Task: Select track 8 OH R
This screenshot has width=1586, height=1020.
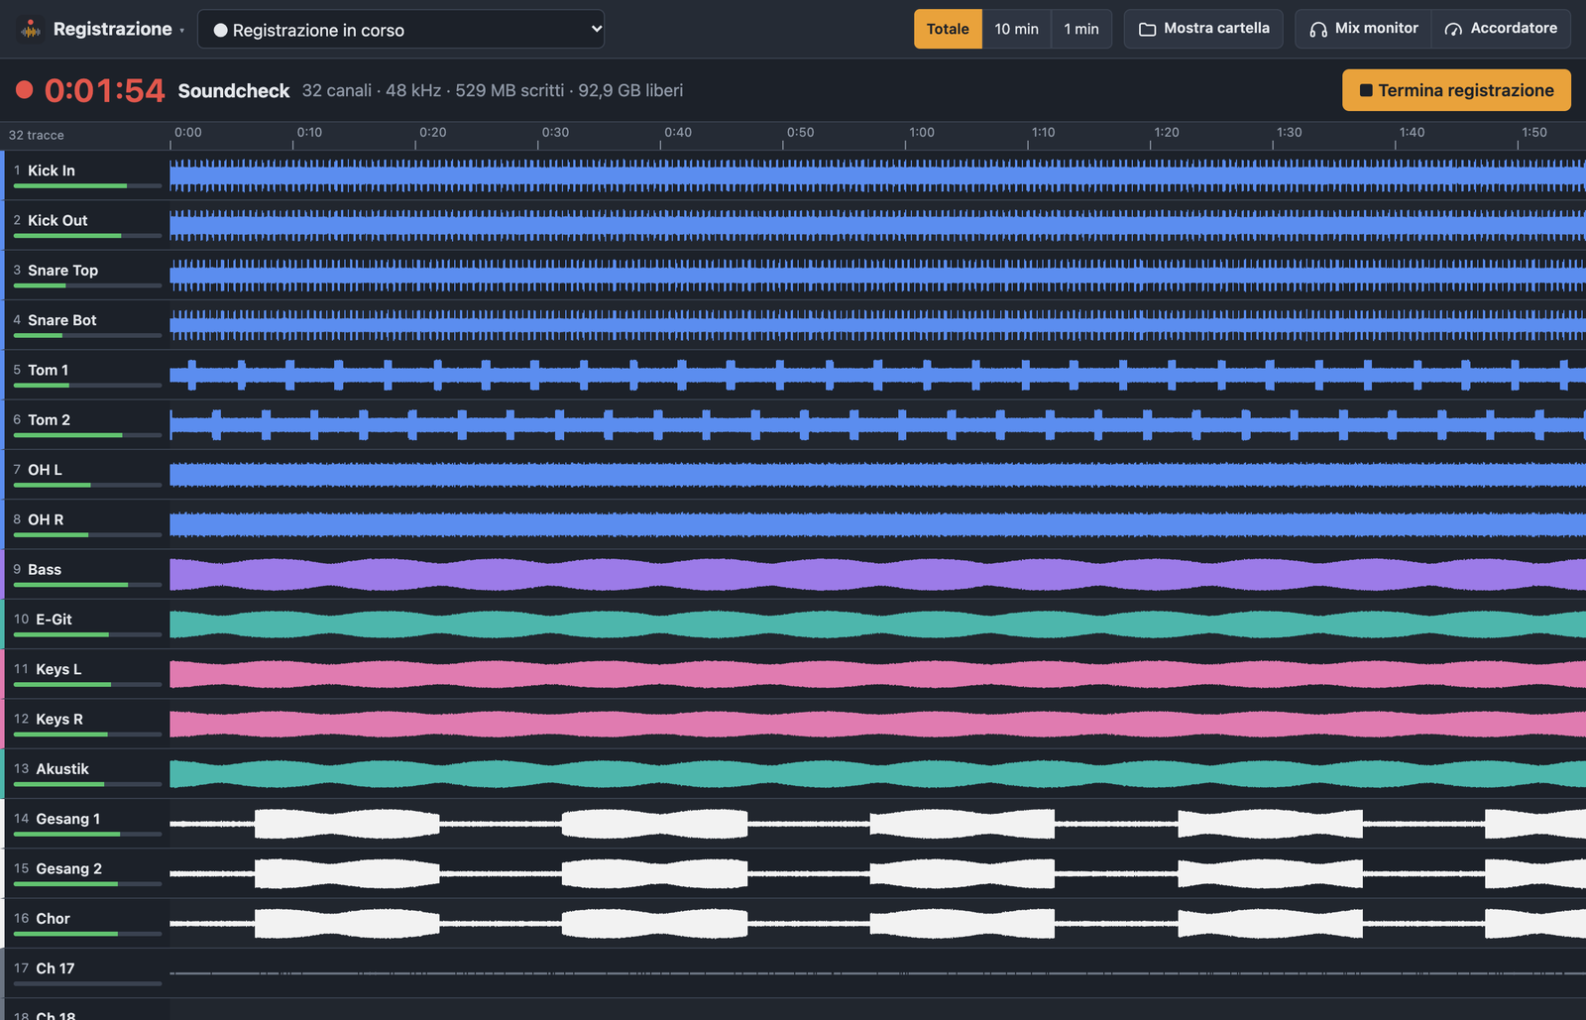Action: pyautogui.click(x=85, y=524)
